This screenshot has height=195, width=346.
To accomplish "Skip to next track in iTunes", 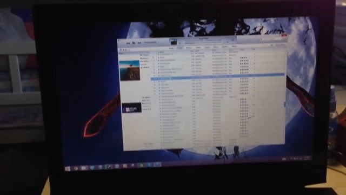I will tap(139, 43).
